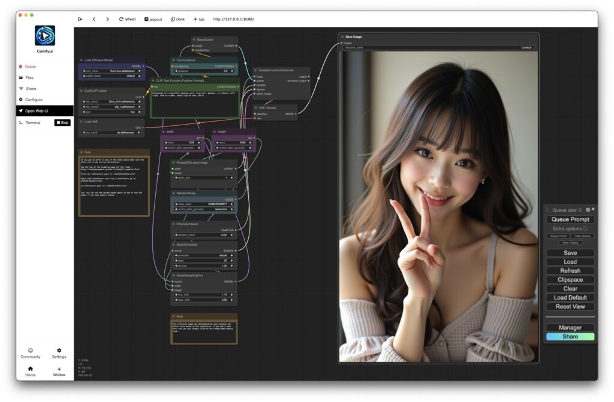Add a new Window with plus icon
Viewport: 614px width, 402px height.
[x=59, y=371]
